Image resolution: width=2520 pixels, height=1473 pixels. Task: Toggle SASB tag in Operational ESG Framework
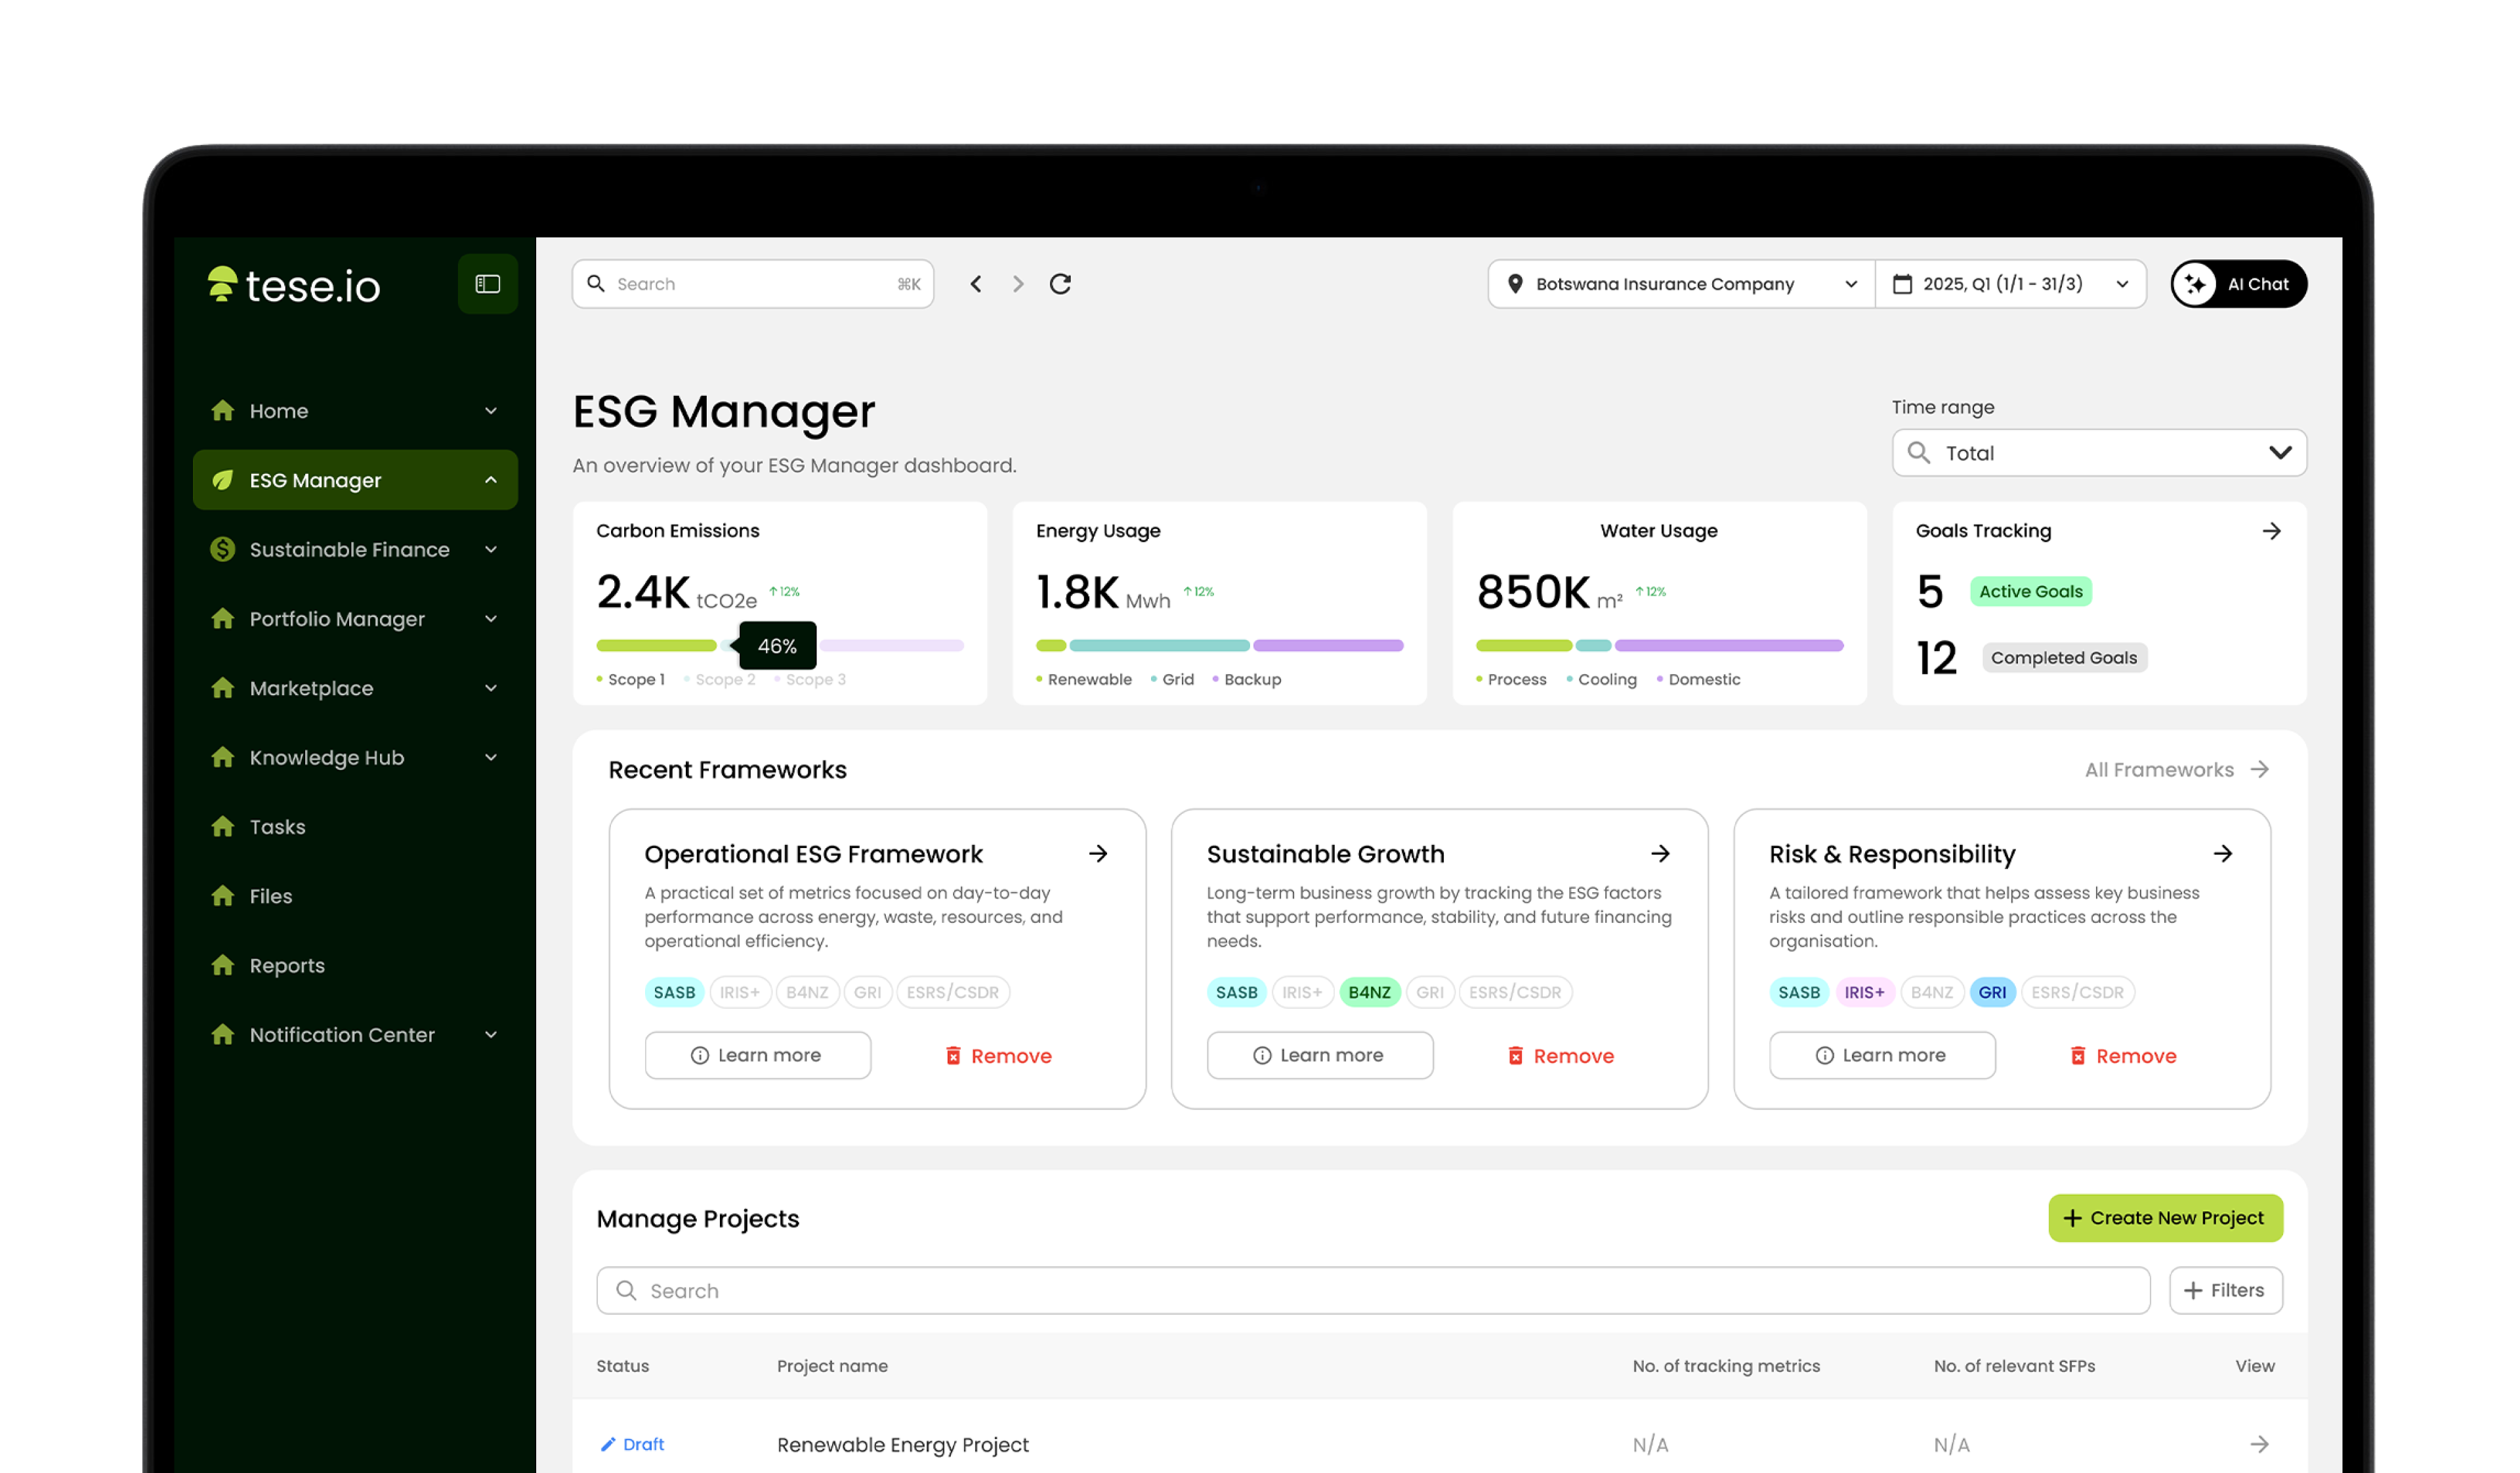tap(674, 992)
